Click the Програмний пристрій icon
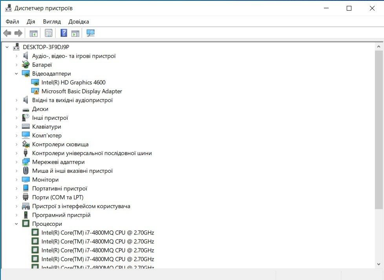Image resolution: width=384 pixels, height=280 pixels. click(26, 214)
